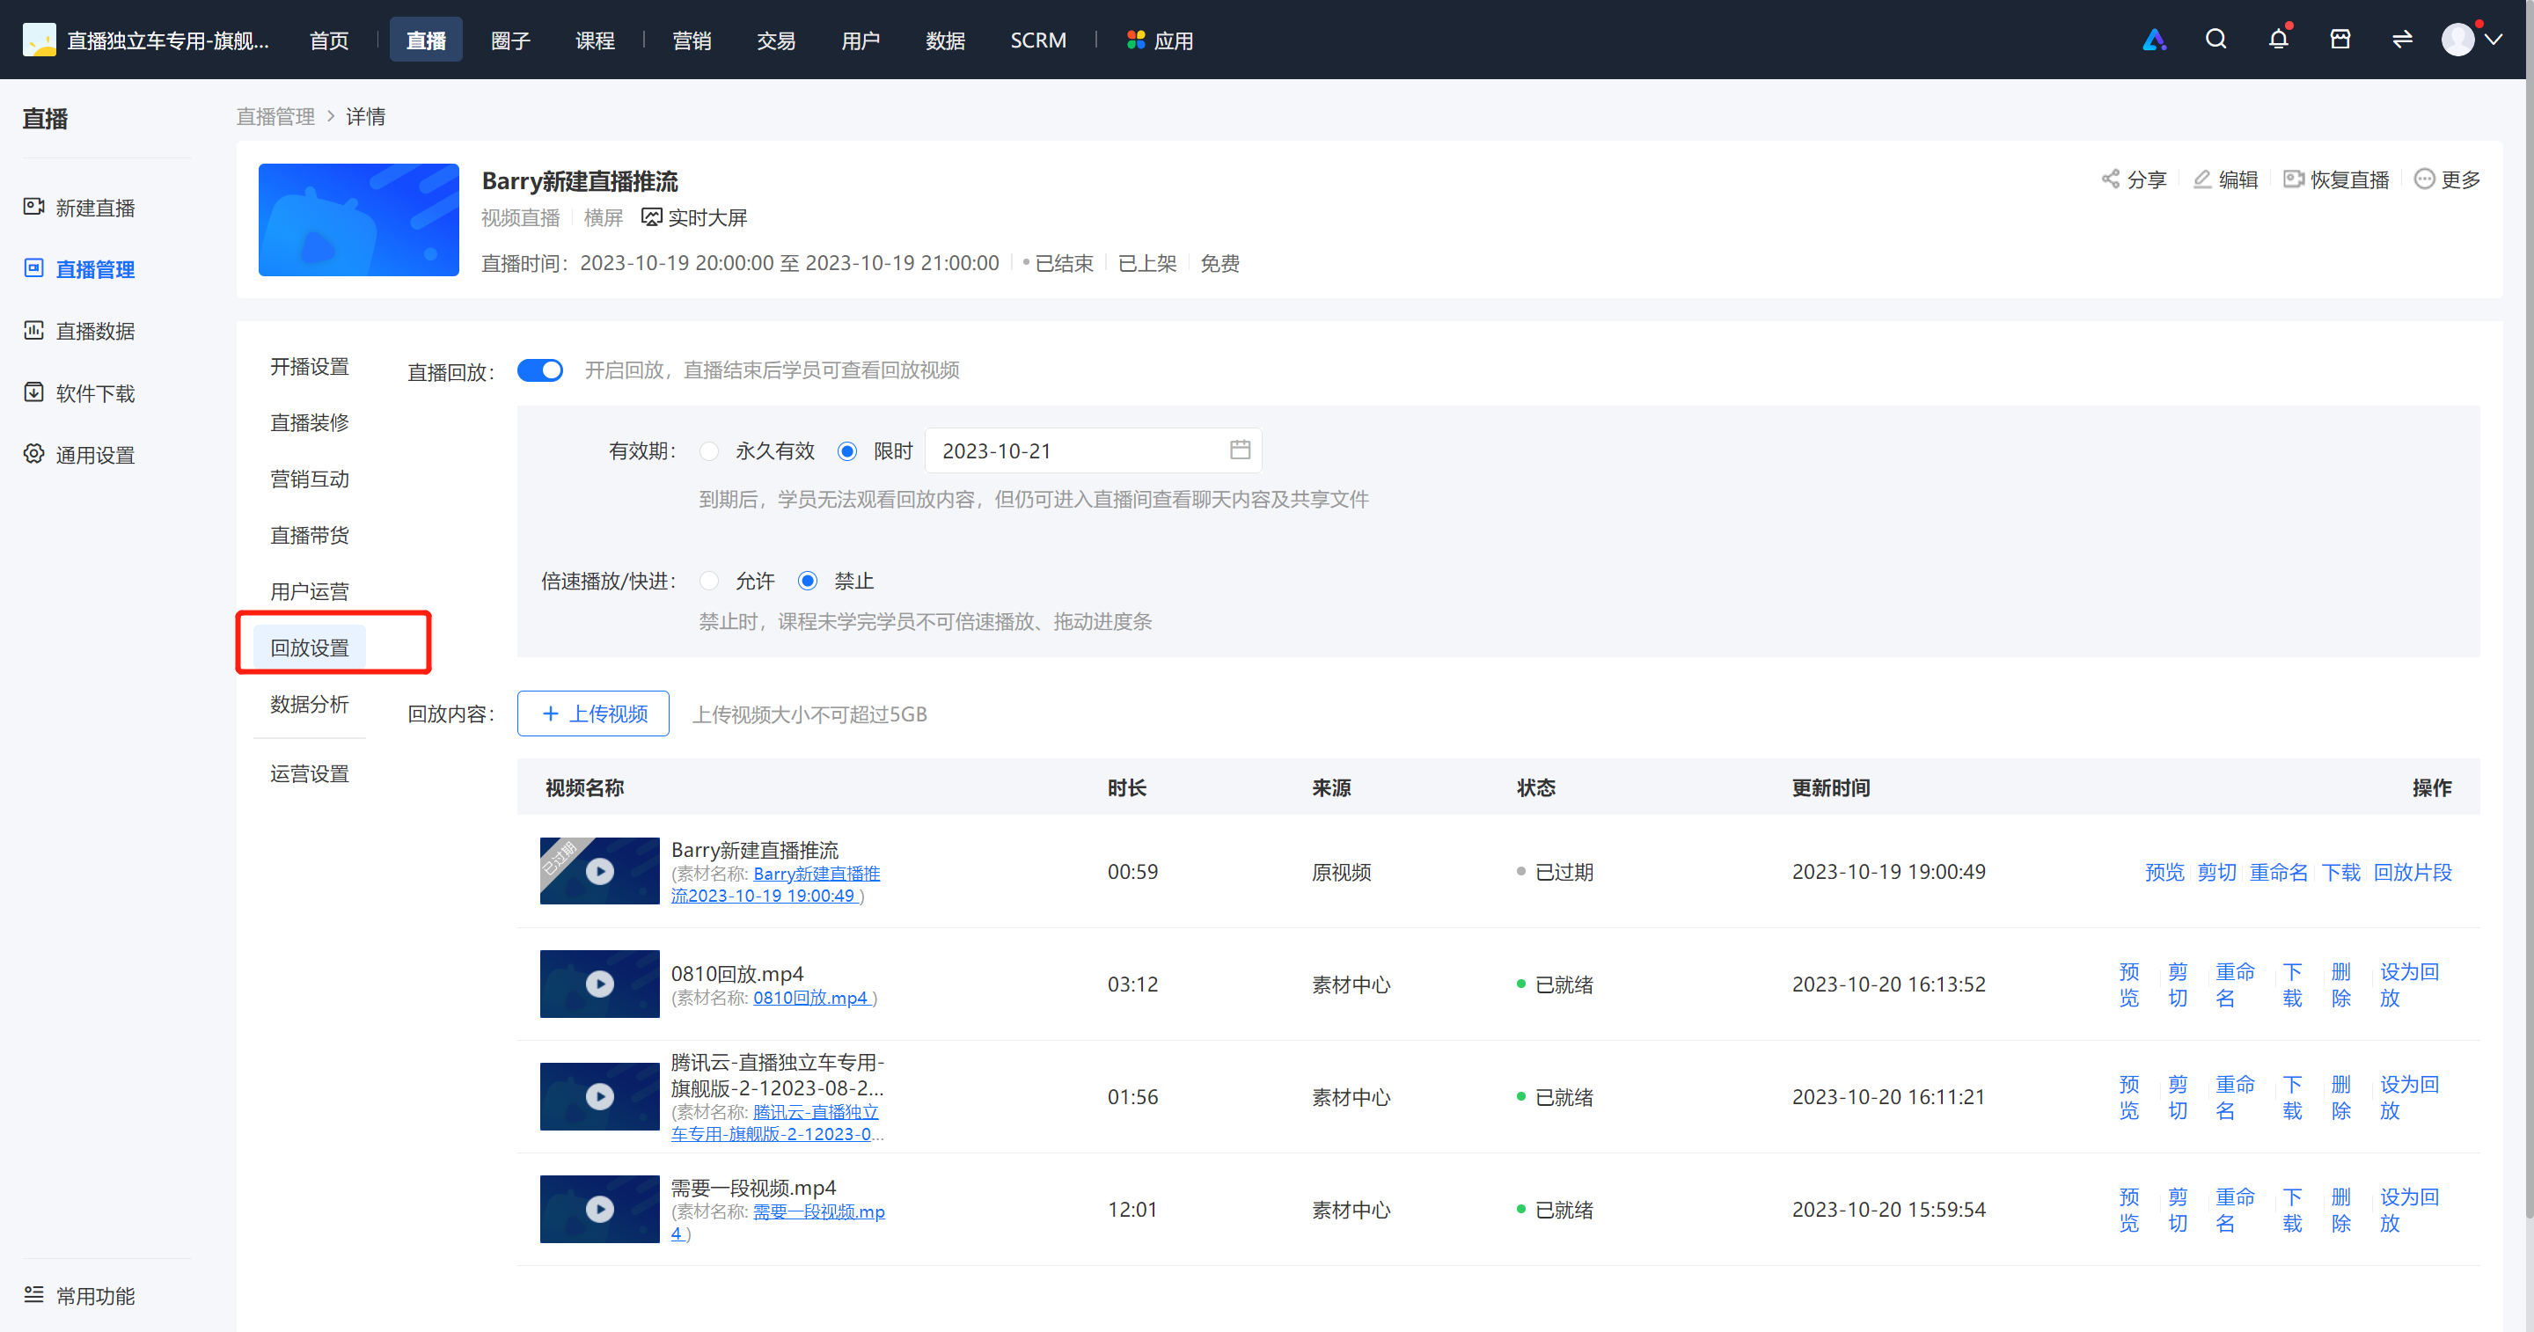This screenshot has height=1332, width=2534.
Task: Click the store shop icon in header
Action: pyautogui.click(x=2340, y=40)
